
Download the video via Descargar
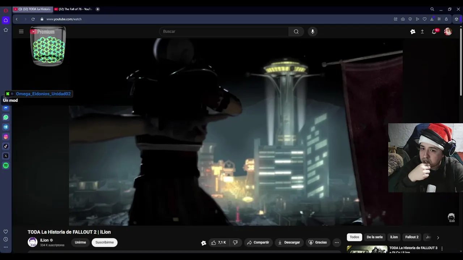289,243
